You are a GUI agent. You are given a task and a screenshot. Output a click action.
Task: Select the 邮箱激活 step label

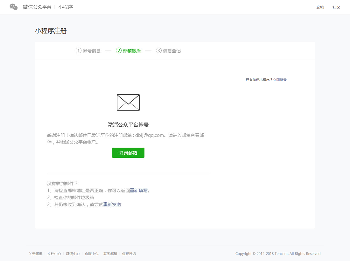pyautogui.click(x=132, y=51)
